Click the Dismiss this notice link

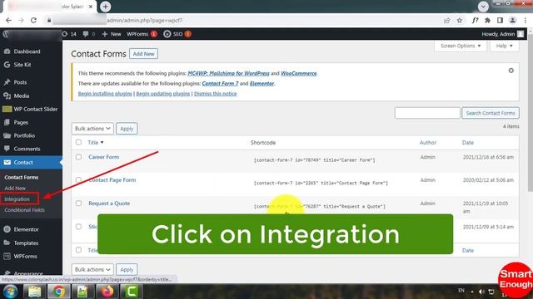216,94
